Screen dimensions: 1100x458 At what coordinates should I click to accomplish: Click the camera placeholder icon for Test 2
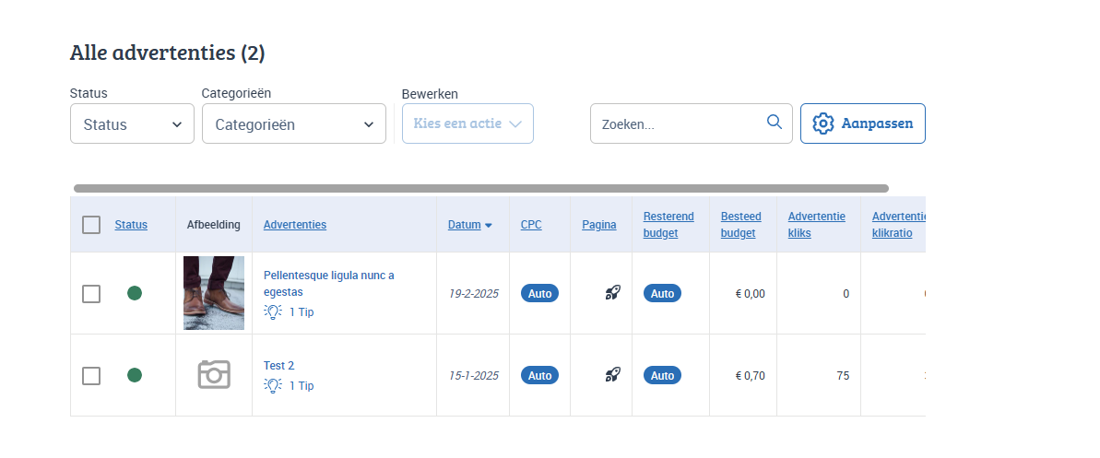pyautogui.click(x=214, y=374)
